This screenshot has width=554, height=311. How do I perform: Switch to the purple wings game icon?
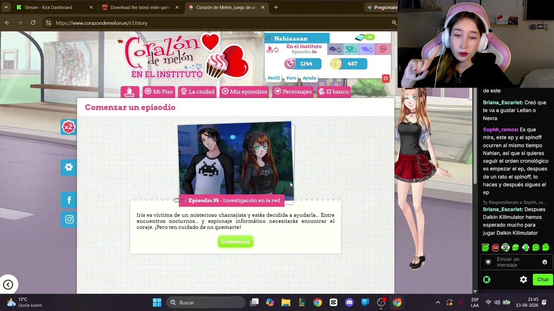(x=367, y=50)
